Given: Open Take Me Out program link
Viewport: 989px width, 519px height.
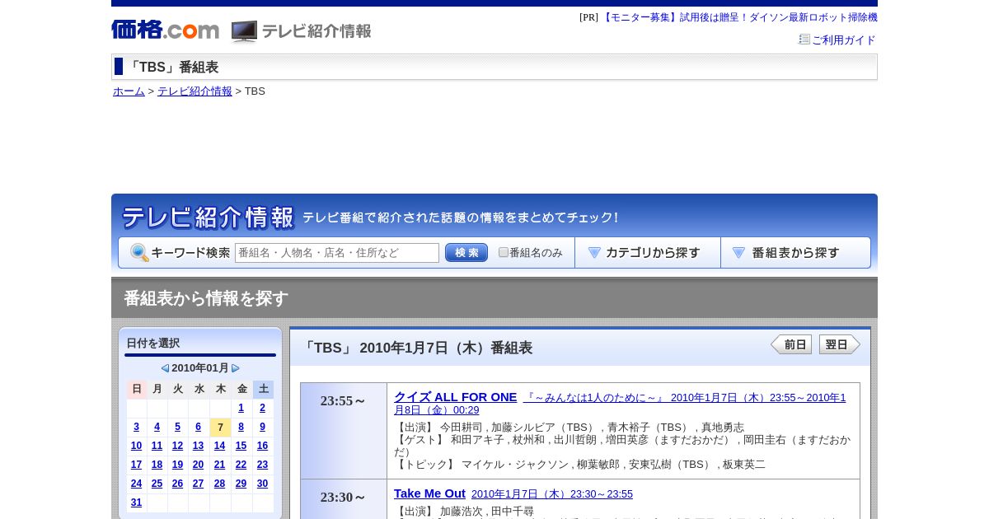Looking at the screenshot, I should pos(429,493).
